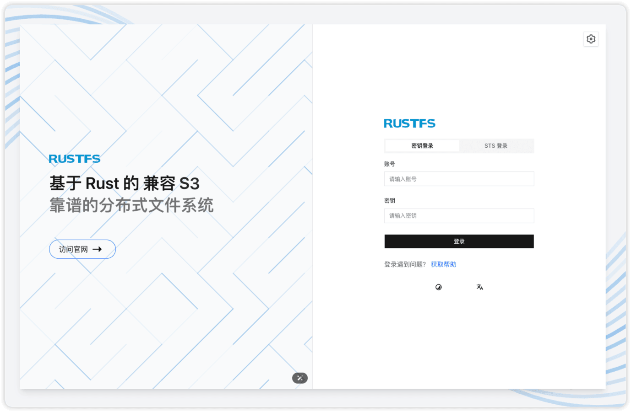Viewport: 631px width, 412px height.
Task: Open the language switcher icon
Action: click(x=479, y=287)
